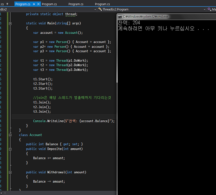The image size is (216, 195).
Task: Toggle pin on the active Program.cs tab
Action: coord(34,4)
